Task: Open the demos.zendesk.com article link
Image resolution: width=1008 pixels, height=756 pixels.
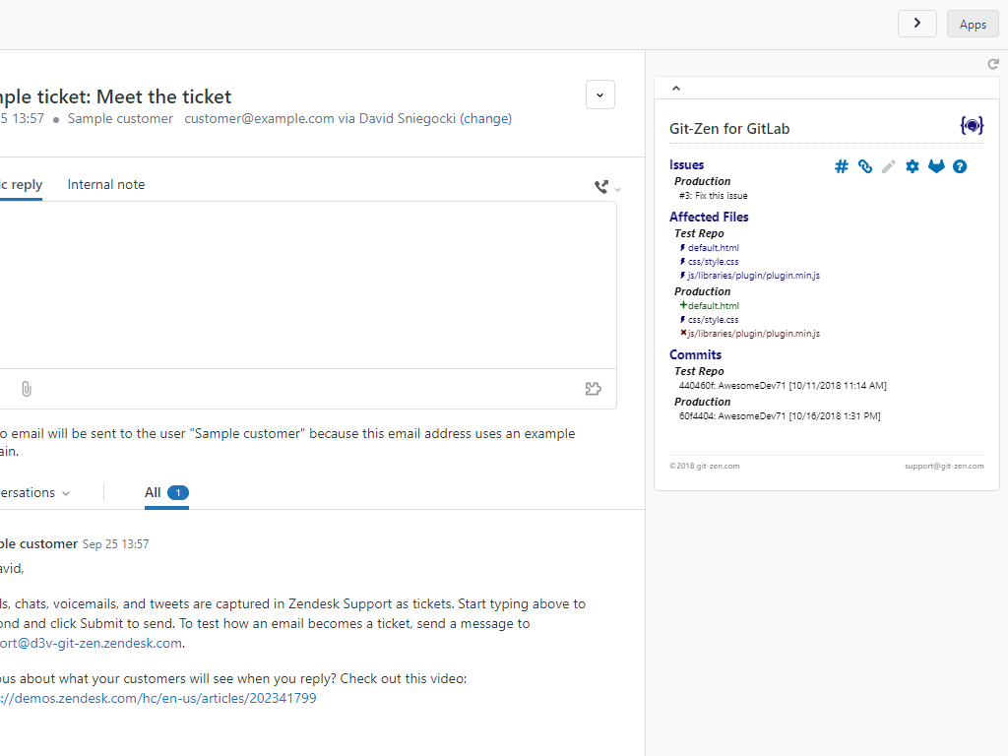Action: coord(159,698)
